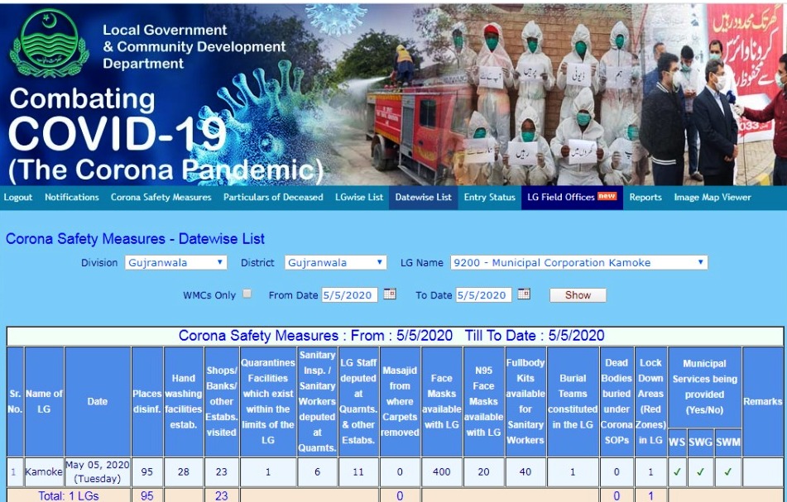Click the From Date input field

point(349,295)
